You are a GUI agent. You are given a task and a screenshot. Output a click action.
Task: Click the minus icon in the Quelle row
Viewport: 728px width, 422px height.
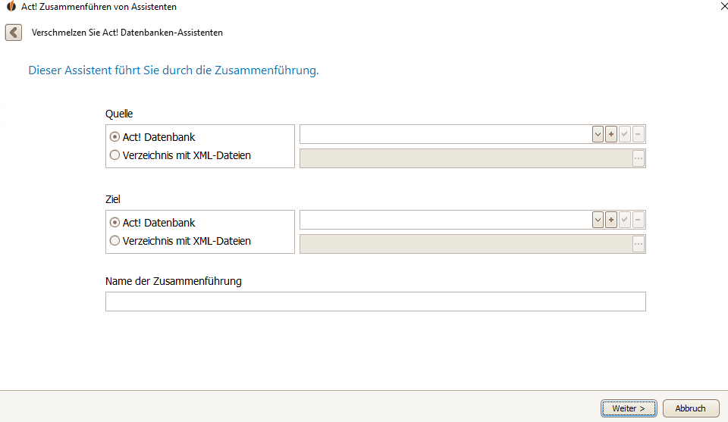(x=639, y=134)
